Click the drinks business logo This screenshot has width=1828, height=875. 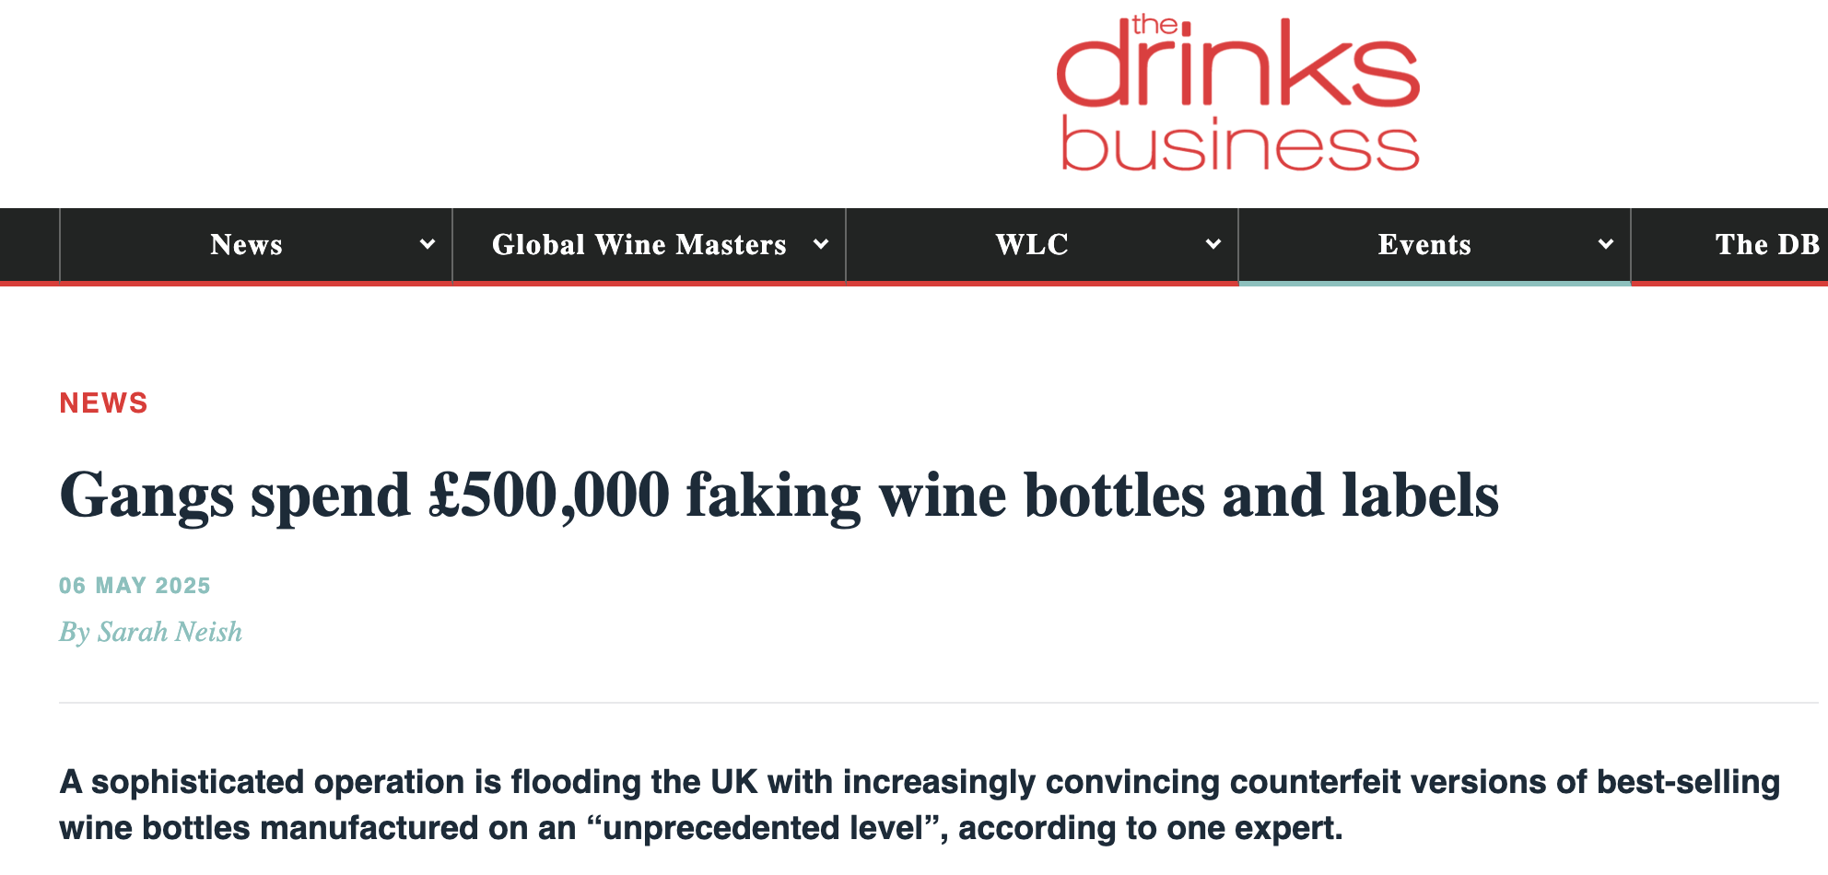pos(1237,95)
